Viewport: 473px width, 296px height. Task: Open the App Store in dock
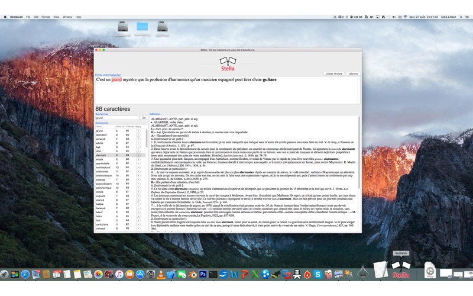coord(140,274)
